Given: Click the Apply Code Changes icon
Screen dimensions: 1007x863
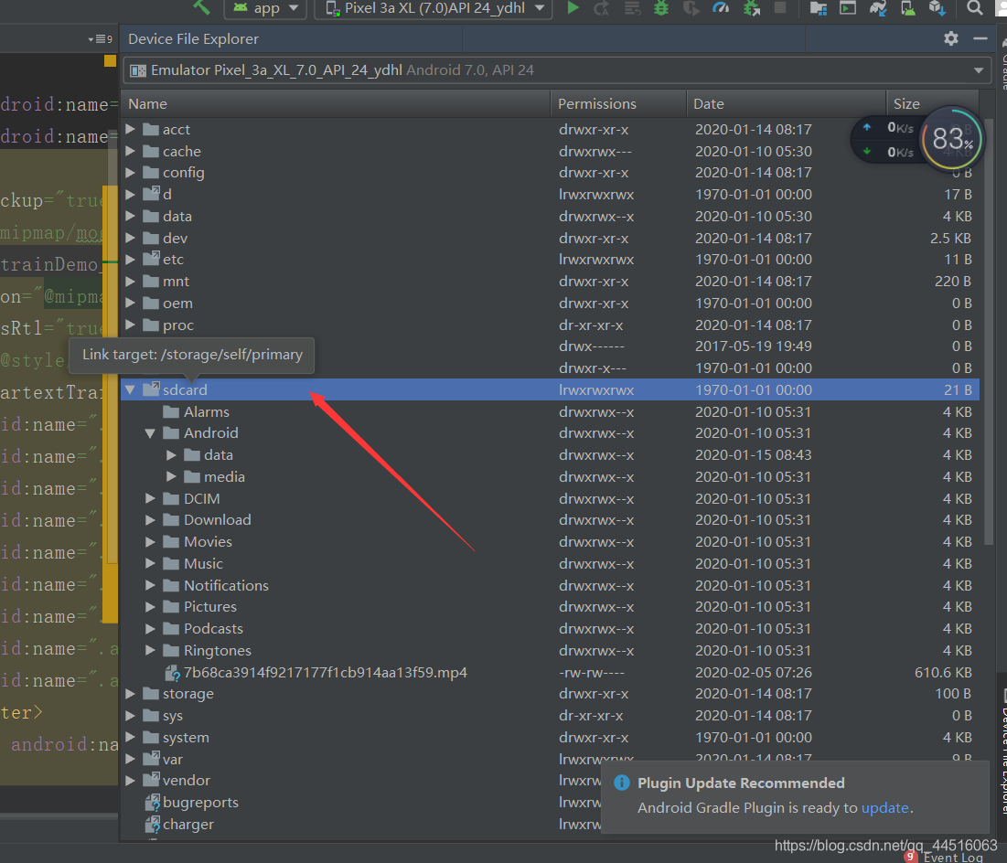Looking at the screenshot, I should pos(633,7).
